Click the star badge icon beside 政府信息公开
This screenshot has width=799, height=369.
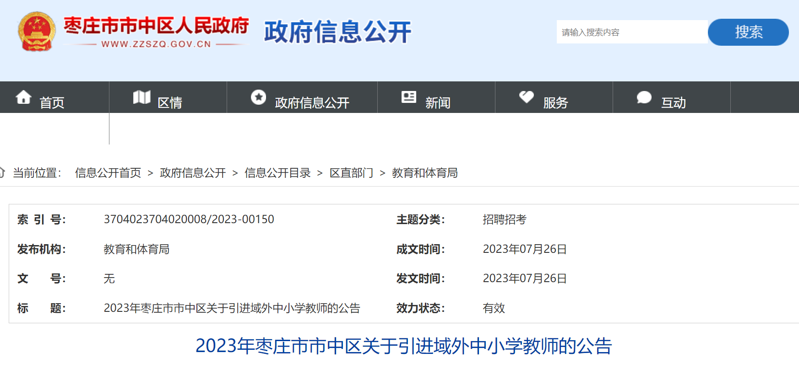(258, 97)
